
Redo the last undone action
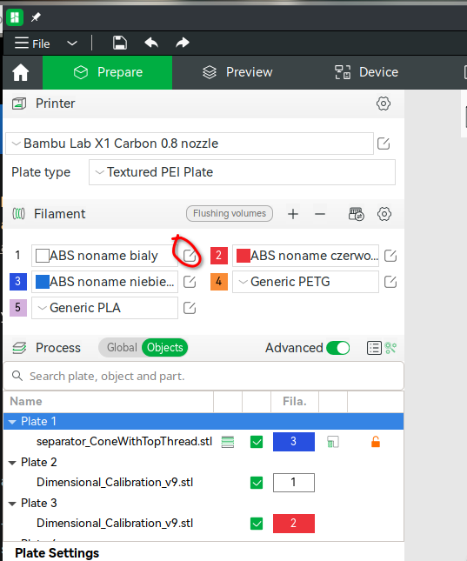click(x=183, y=43)
